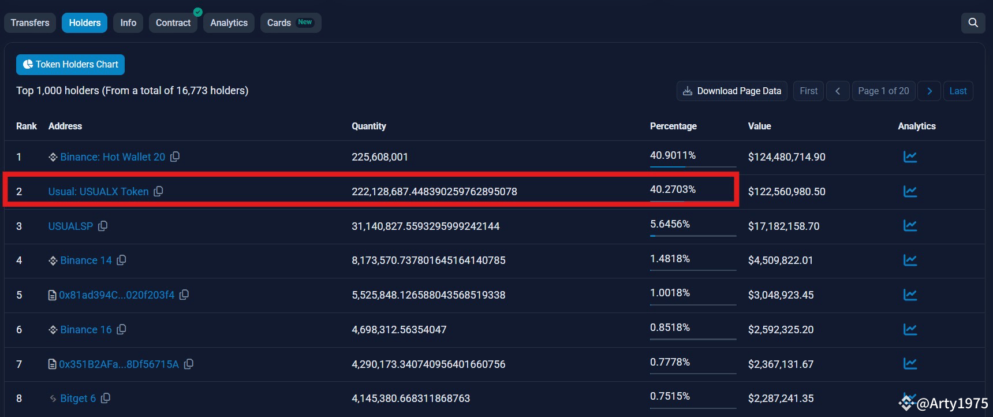Open the 0x81ad394C contract address link
The image size is (993, 417).
tap(117, 295)
